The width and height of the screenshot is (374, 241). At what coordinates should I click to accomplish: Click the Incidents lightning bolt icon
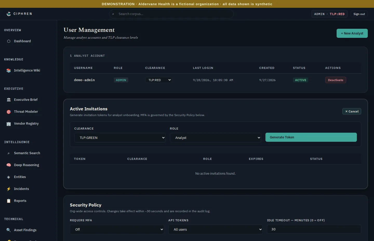tap(9, 189)
